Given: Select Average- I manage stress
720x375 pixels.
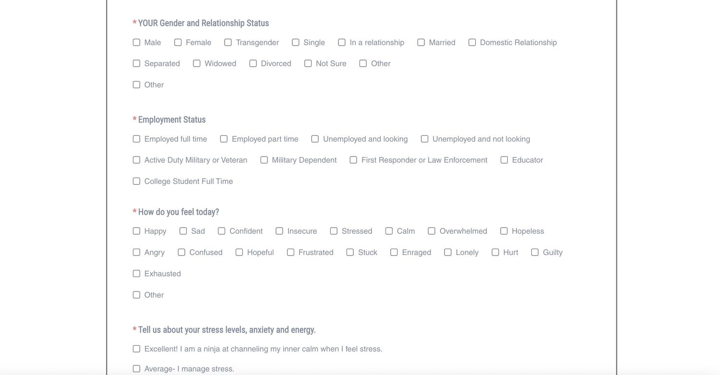Looking at the screenshot, I should click(136, 369).
